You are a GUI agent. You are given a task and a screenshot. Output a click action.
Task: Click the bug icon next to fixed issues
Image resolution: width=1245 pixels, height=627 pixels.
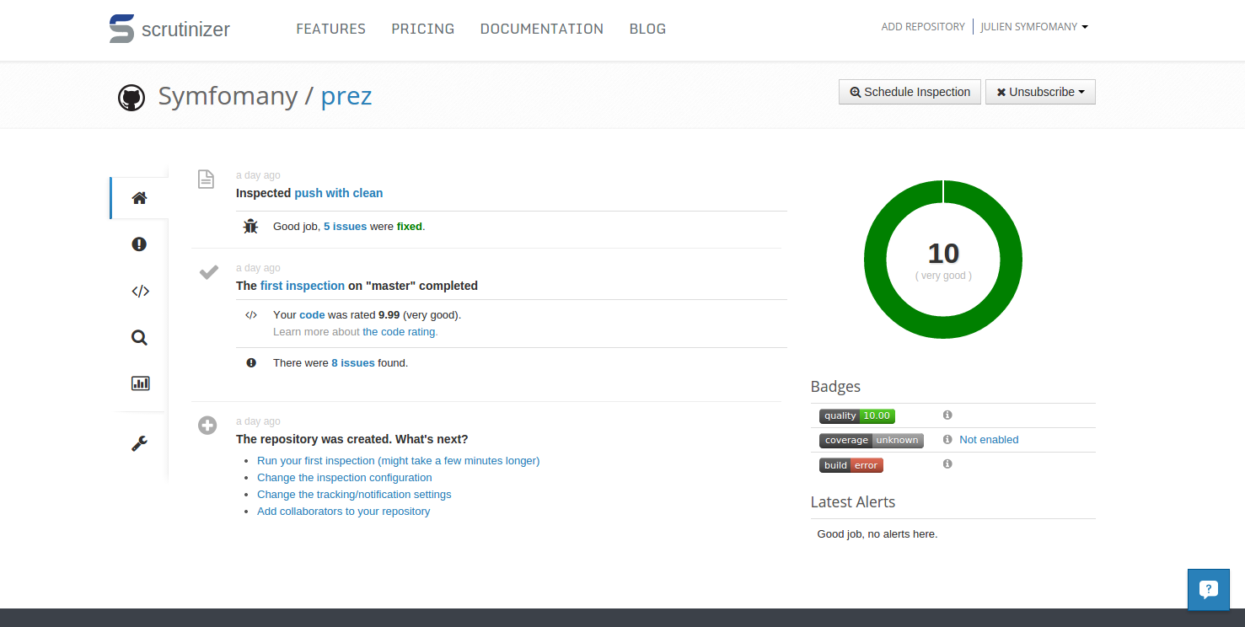coord(250,227)
